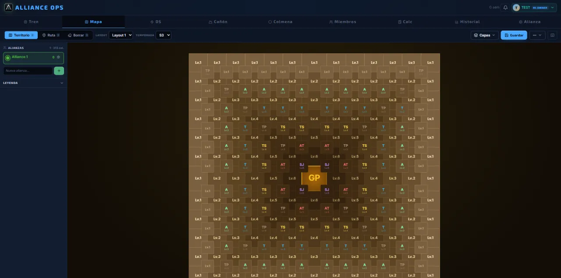The image size is (561, 278).
Task: Open the S3 temporada dropdown
Action: [x=163, y=35]
